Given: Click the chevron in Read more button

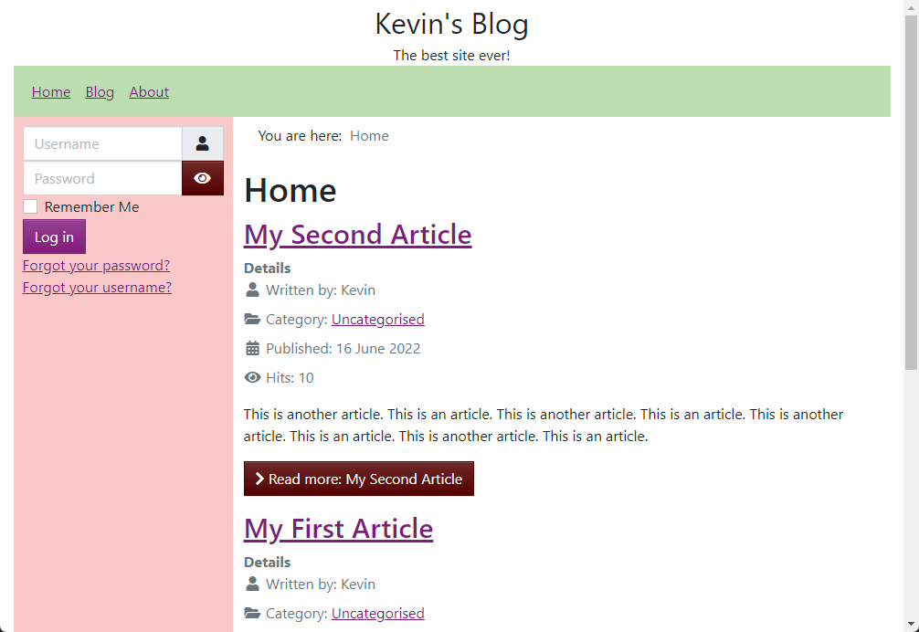Looking at the screenshot, I should click(259, 479).
